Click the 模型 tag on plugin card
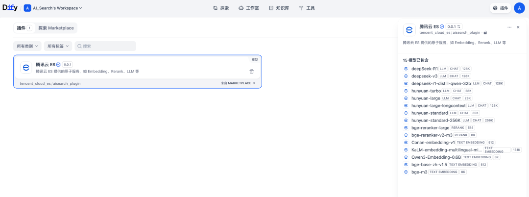This screenshot has width=529, height=197. [x=254, y=60]
